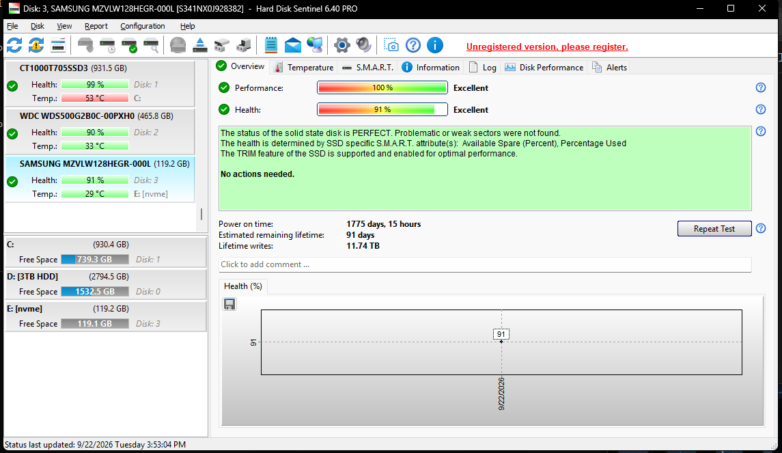The height and width of the screenshot is (453, 782).
Task: Open the blue notepad report icon
Action: pos(271,45)
